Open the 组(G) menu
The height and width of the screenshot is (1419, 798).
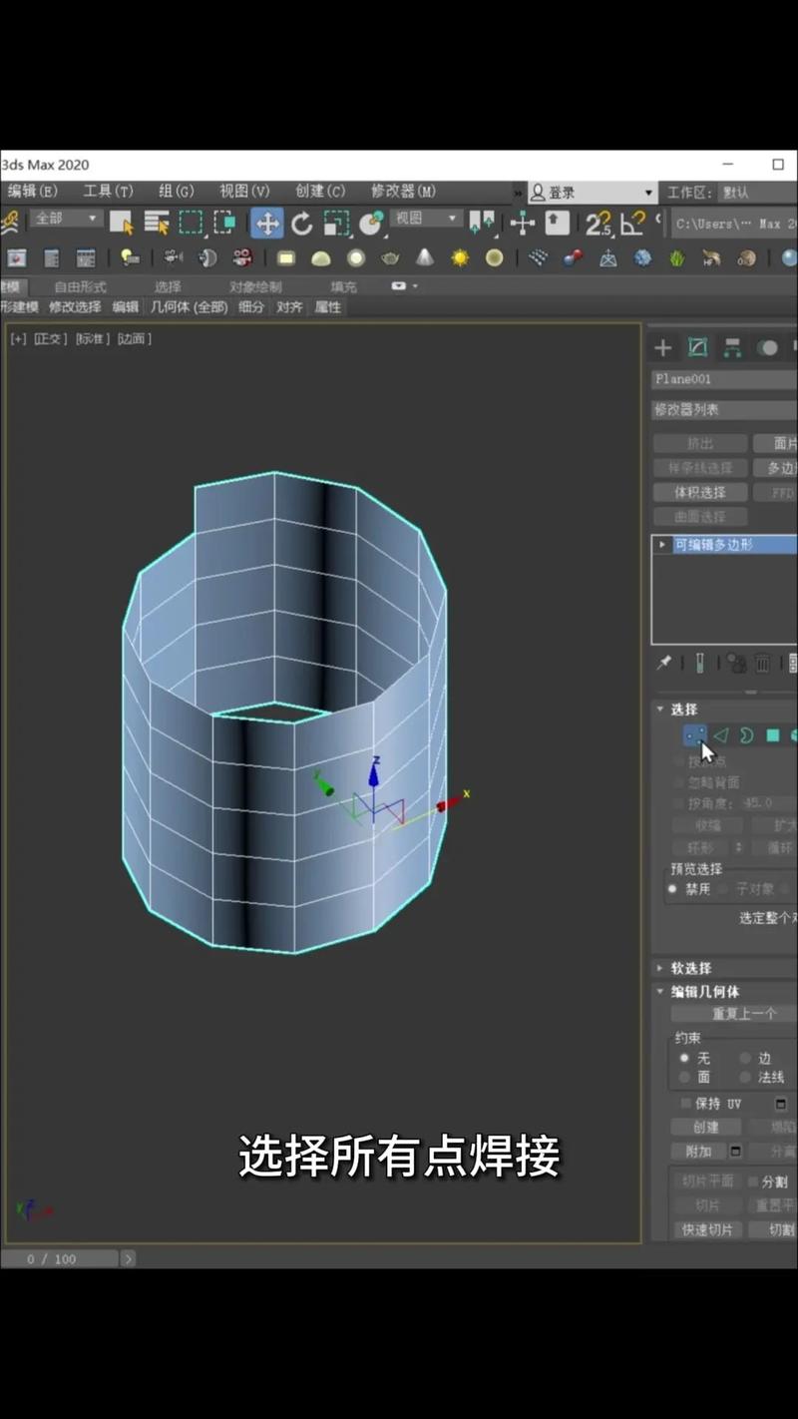click(177, 191)
